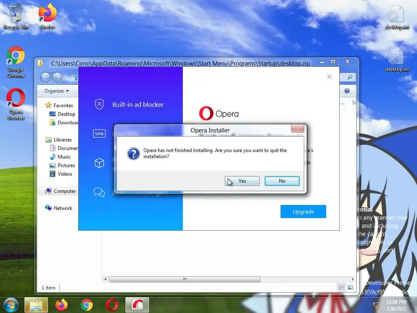Click the Opera installer taskbar item
The height and width of the screenshot is (313, 417).
[x=137, y=305]
